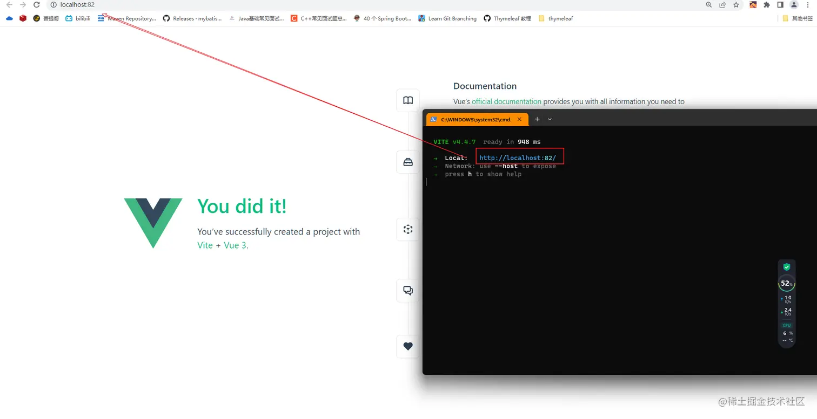Viewport: 817px width, 419px height.
Task: Toggle the browser side panel icon
Action: pyautogui.click(x=780, y=5)
